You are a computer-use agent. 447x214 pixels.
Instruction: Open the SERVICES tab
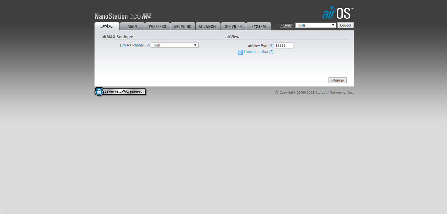[233, 27]
